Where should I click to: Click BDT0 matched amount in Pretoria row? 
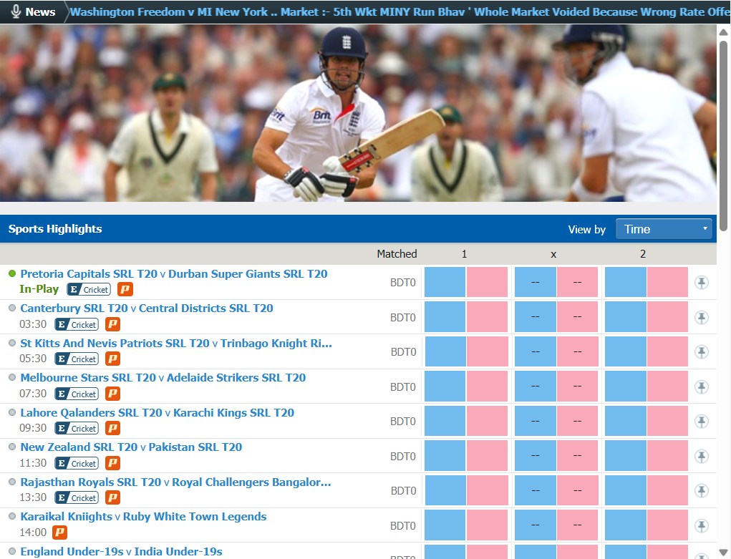point(403,283)
